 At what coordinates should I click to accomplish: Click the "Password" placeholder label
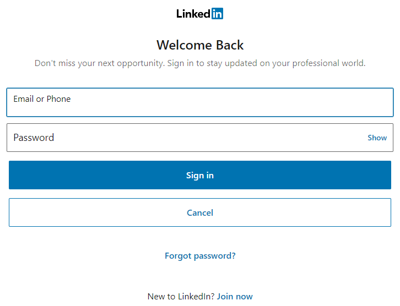34,138
